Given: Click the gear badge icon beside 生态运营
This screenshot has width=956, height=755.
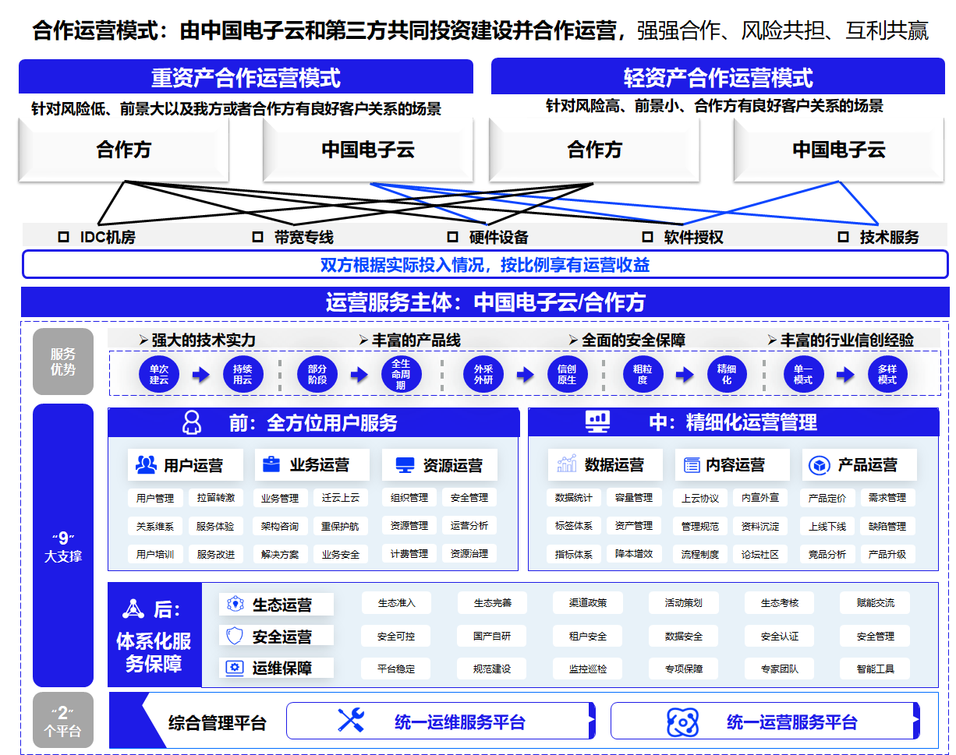Looking at the screenshot, I should click(235, 604).
